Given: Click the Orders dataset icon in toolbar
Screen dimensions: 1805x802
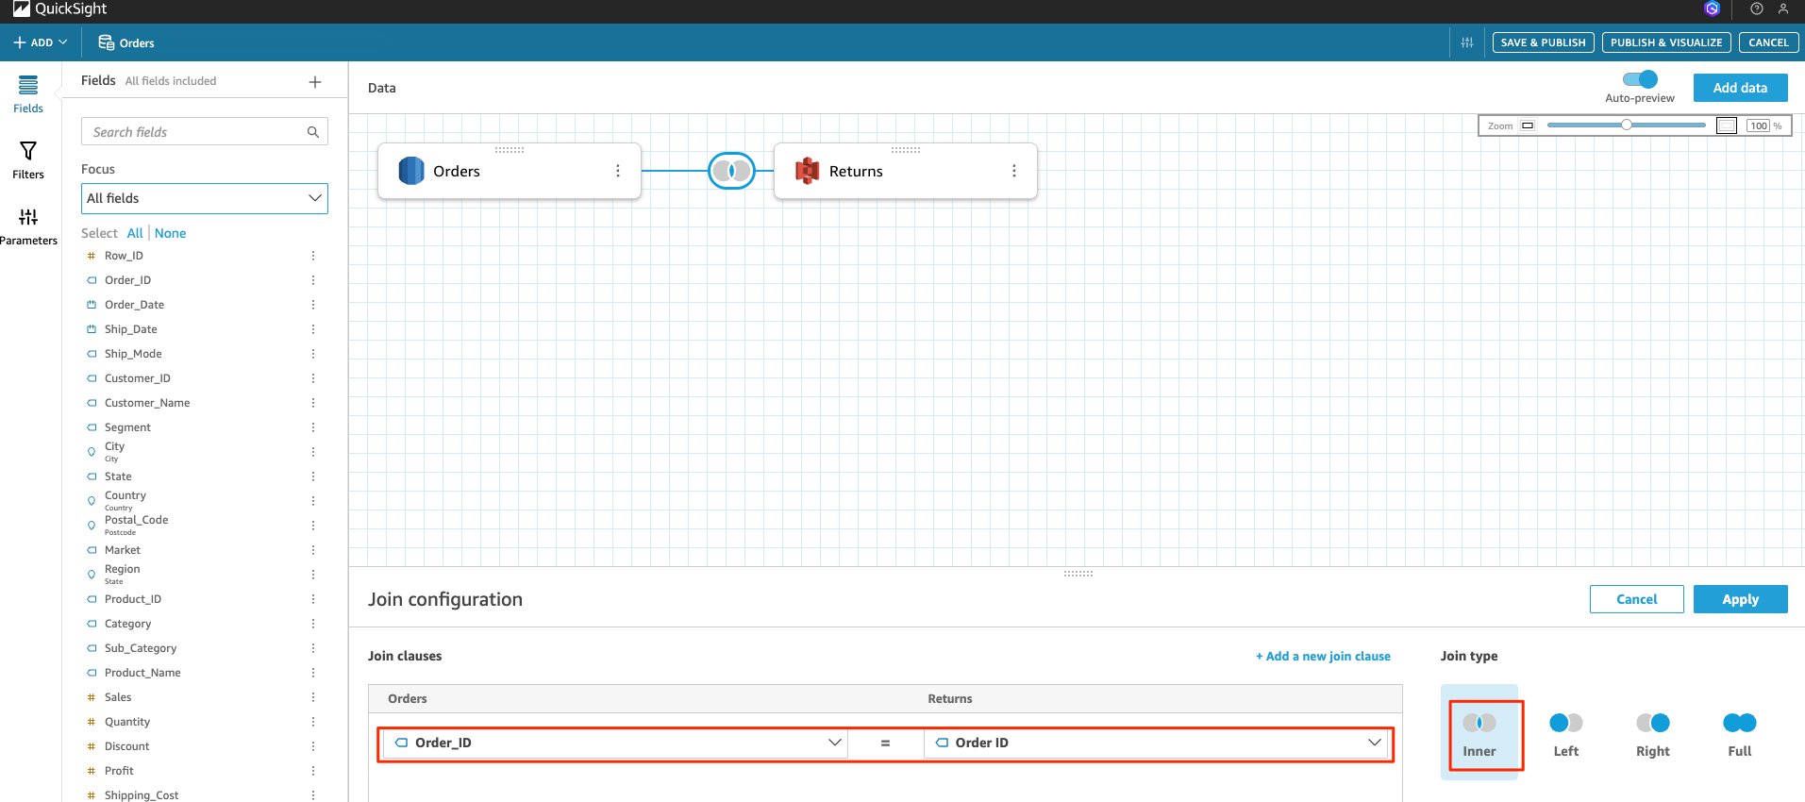Looking at the screenshot, I should pyautogui.click(x=107, y=42).
